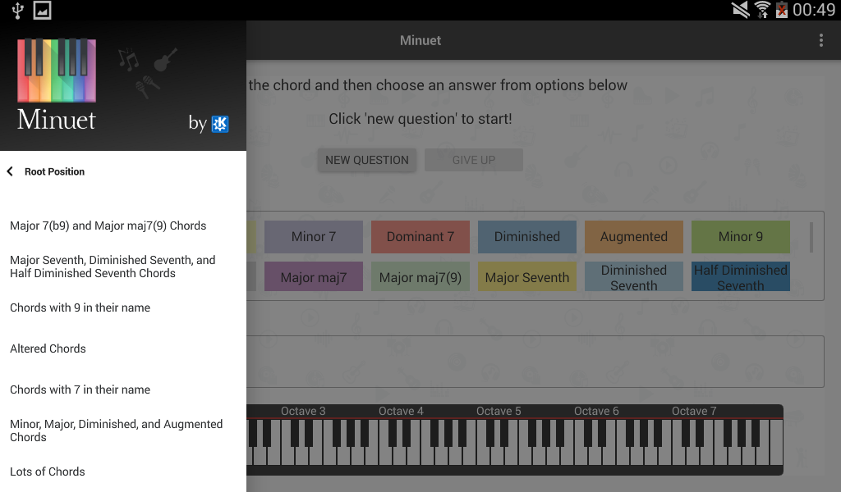Select the 'Altered Chords' exercise
This screenshot has height=492, width=841.
pos(48,348)
